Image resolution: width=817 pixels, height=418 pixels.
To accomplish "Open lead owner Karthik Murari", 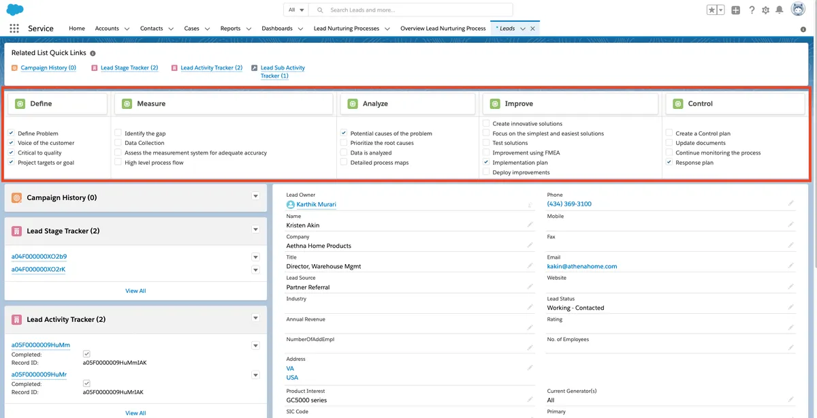I will (x=317, y=204).
